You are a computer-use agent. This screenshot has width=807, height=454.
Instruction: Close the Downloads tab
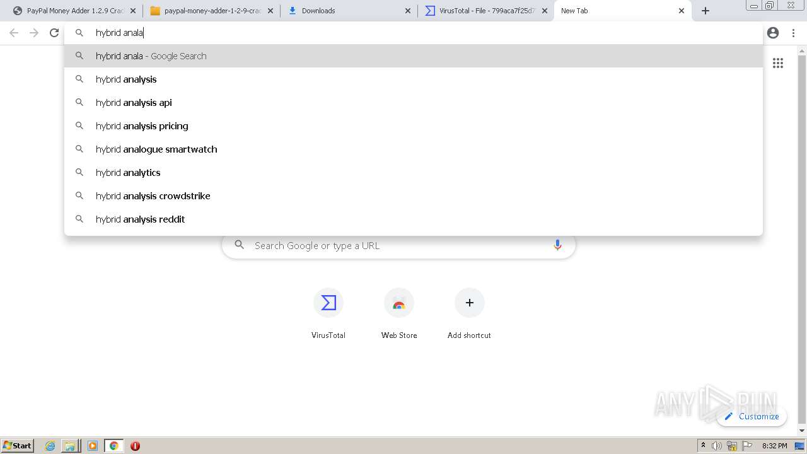tap(408, 11)
